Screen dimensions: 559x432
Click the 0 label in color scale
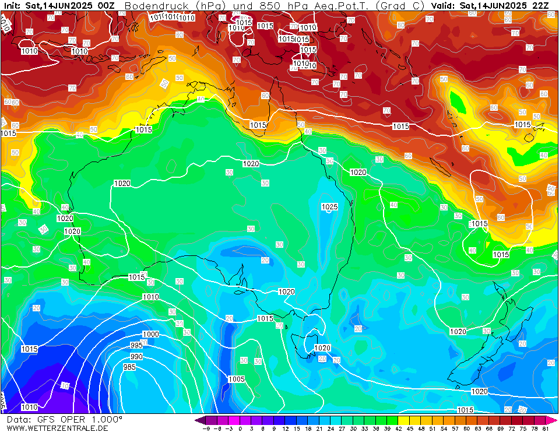240,429
